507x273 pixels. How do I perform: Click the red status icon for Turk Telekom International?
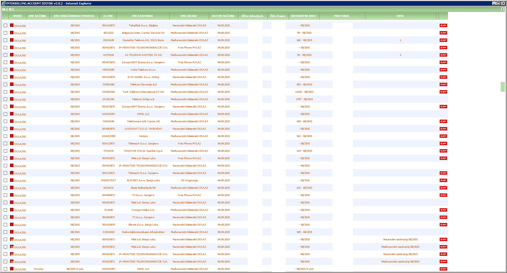[x=12, y=92]
